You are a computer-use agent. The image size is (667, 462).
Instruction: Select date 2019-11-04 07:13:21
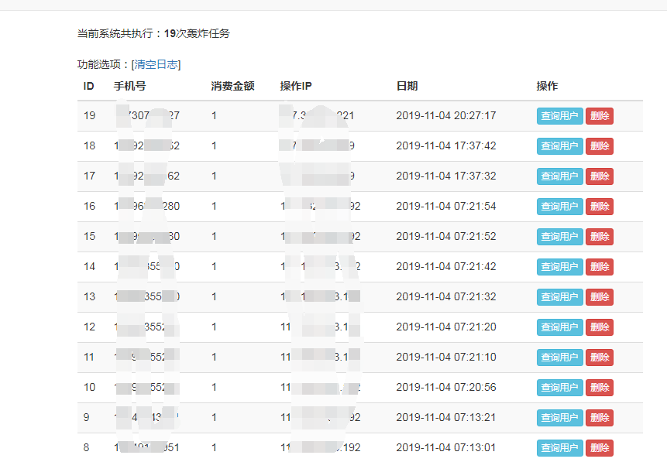445,417
